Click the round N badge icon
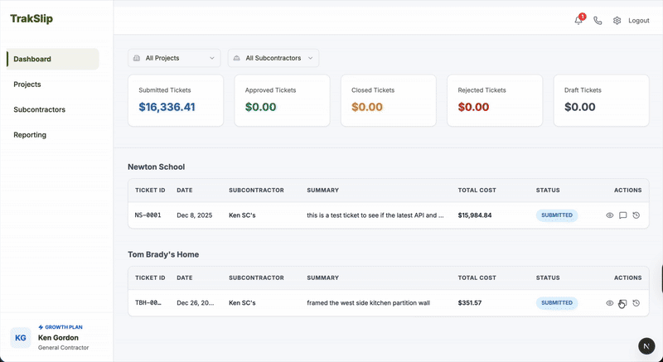Image resolution: width=663 pixels, height=362 pixels. tap(646, 345)
